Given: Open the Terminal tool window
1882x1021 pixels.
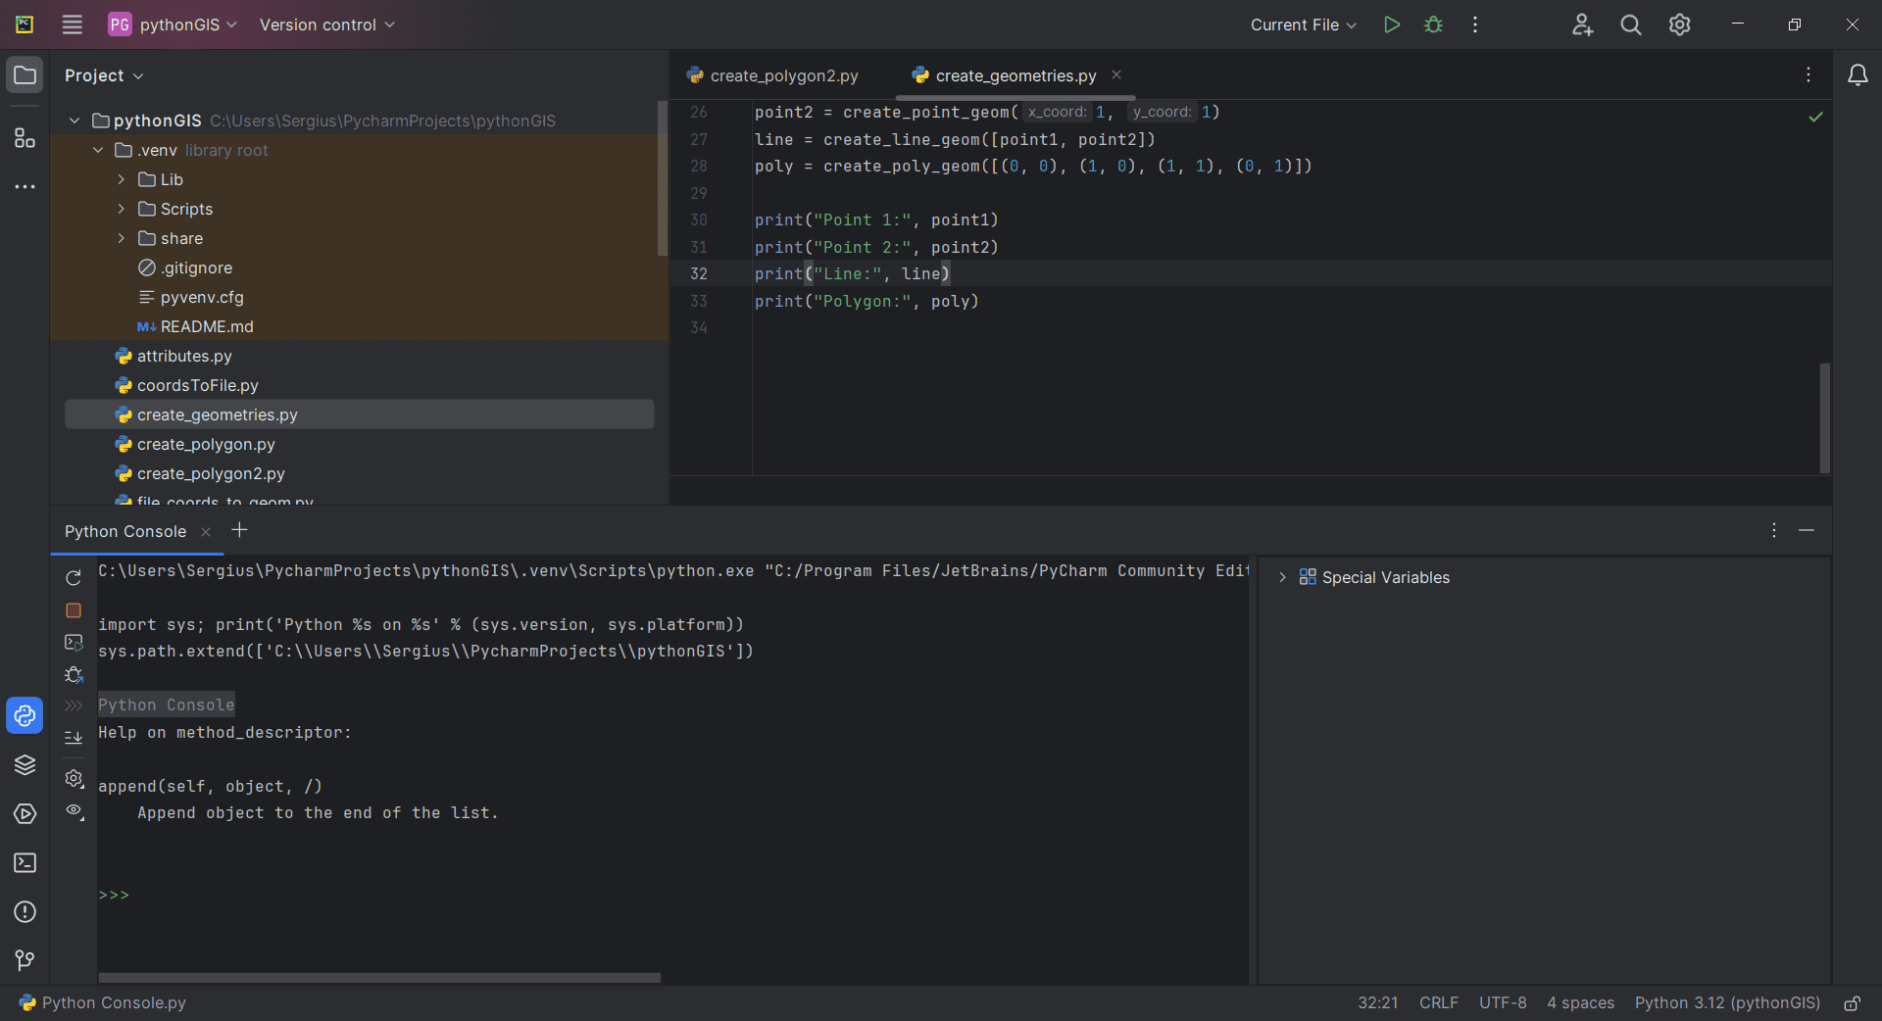Looking at the screenshot, I should pyautogui.click(x=25, y=863).
